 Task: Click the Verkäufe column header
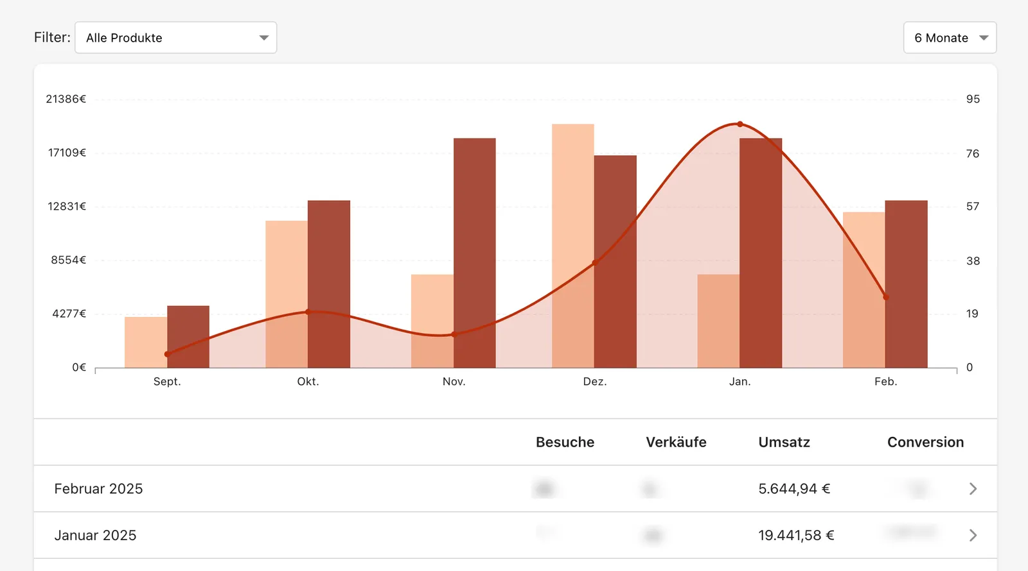[676, 442]
